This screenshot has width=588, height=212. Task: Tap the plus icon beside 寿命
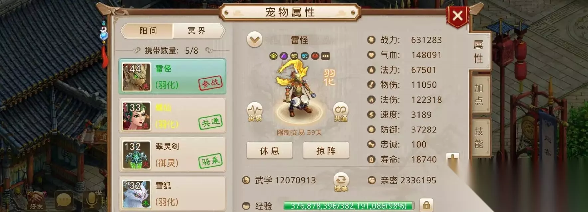point(453,160)
